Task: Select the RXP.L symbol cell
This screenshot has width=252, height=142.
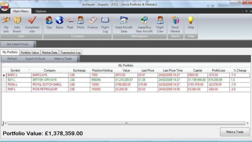Action: [x=19, y=89]
